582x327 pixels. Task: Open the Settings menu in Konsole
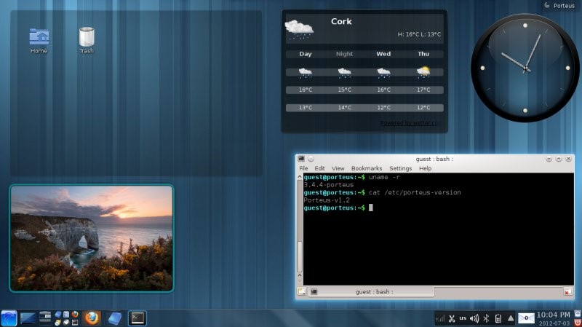[x=400, y=168]
